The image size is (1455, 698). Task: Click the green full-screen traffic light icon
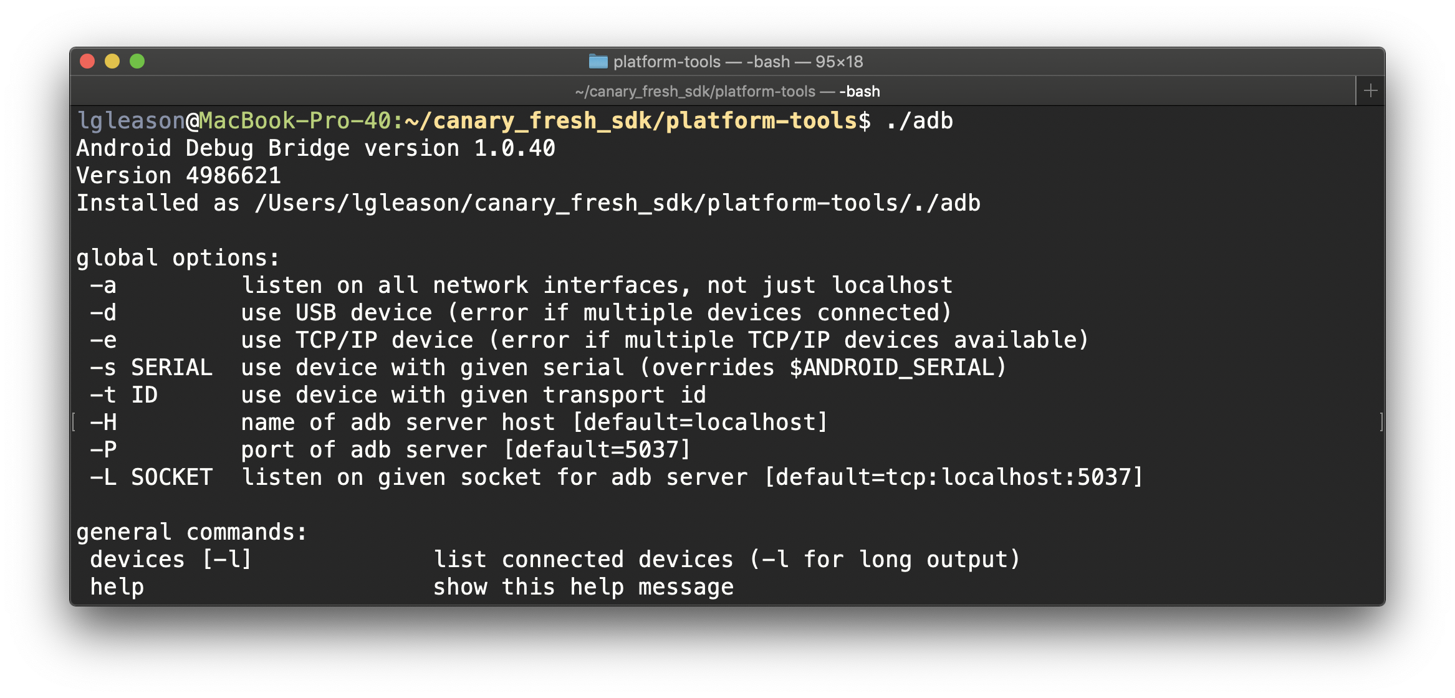[137, 62]
